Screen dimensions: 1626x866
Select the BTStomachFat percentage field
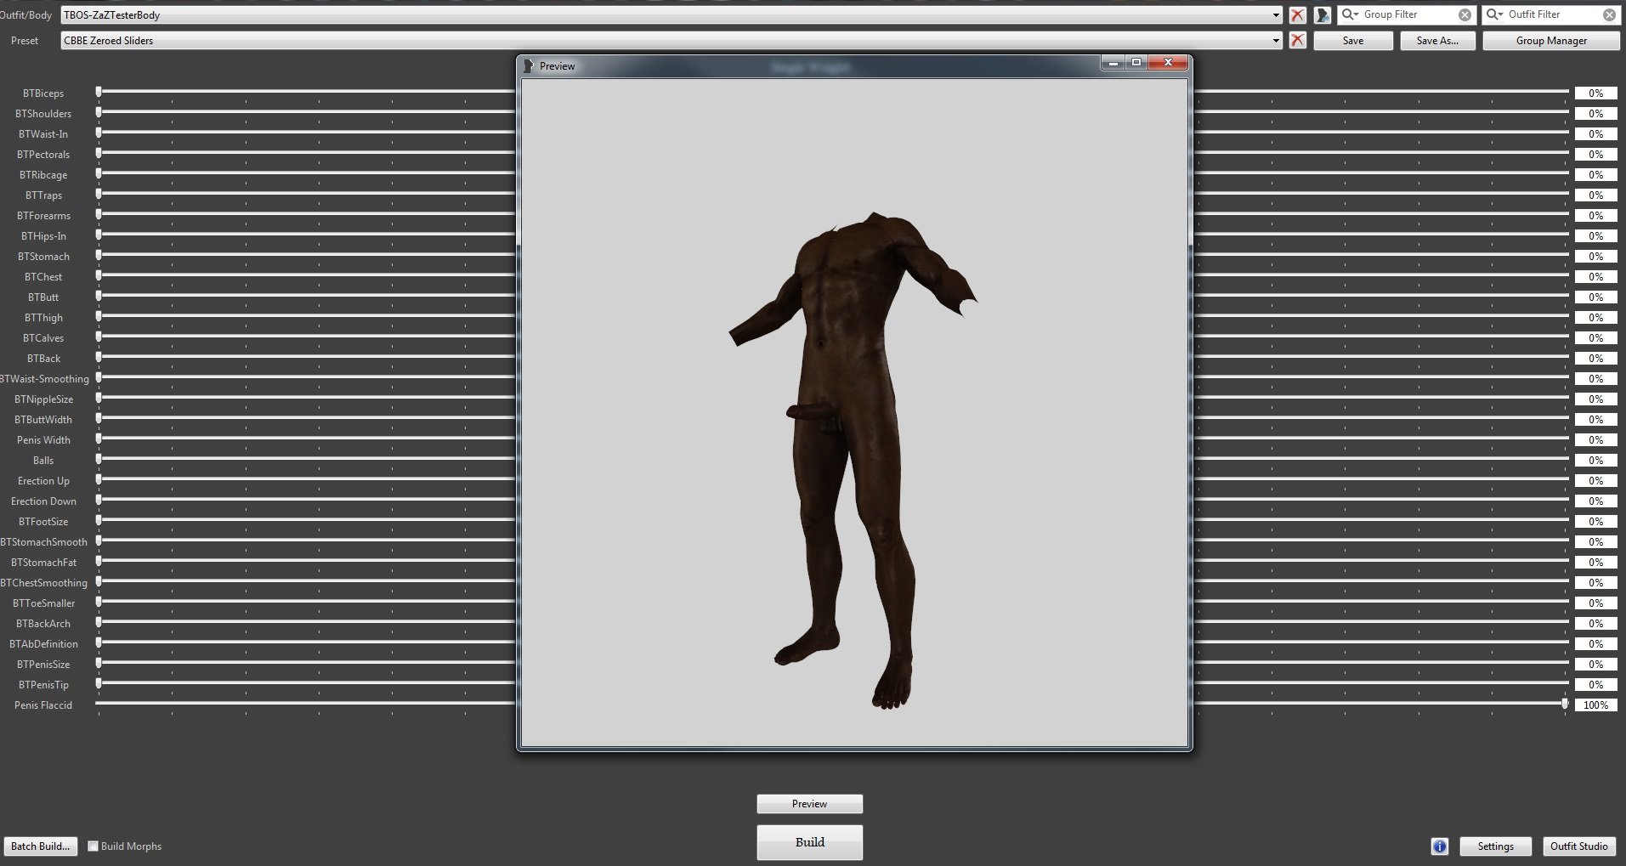coord(1596,563)
